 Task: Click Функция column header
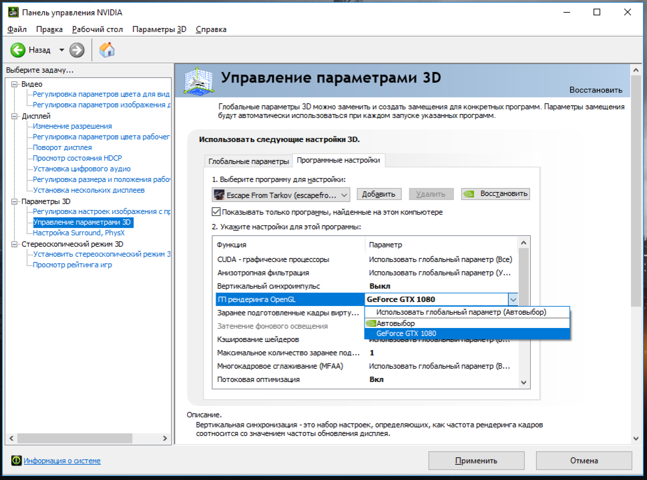[x=289, y=245]
